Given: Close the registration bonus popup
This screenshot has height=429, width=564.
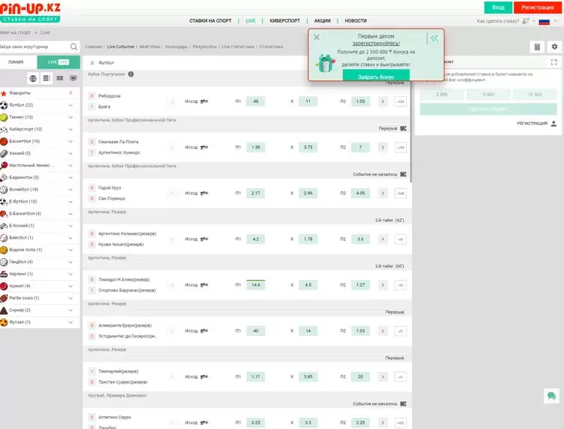Looking at the screenshot, I should (317, 37).
